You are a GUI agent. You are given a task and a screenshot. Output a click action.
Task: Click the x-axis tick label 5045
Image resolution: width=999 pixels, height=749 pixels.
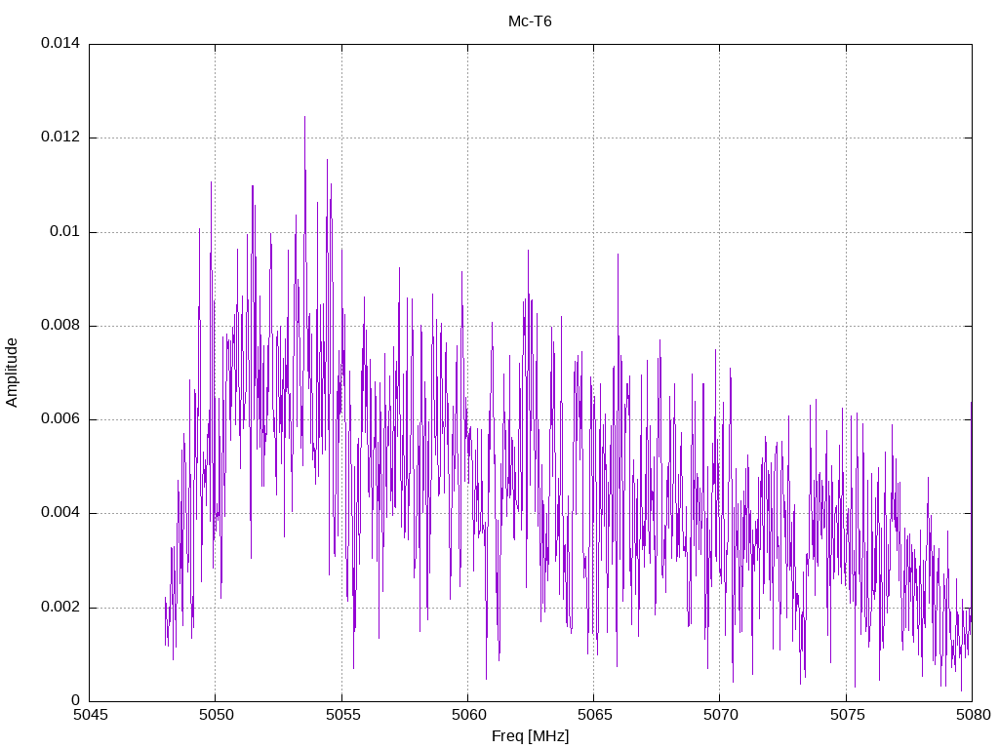coord(90,715)
